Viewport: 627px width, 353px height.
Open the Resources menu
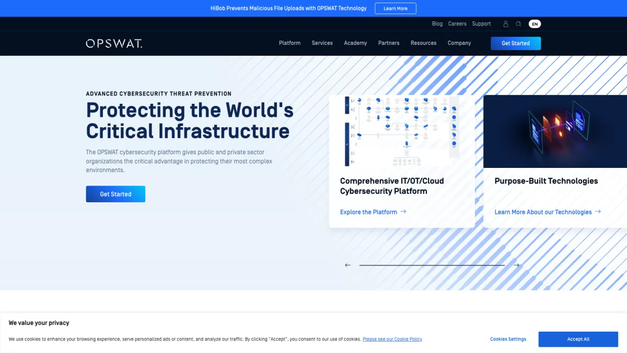(x=423, y=43)
